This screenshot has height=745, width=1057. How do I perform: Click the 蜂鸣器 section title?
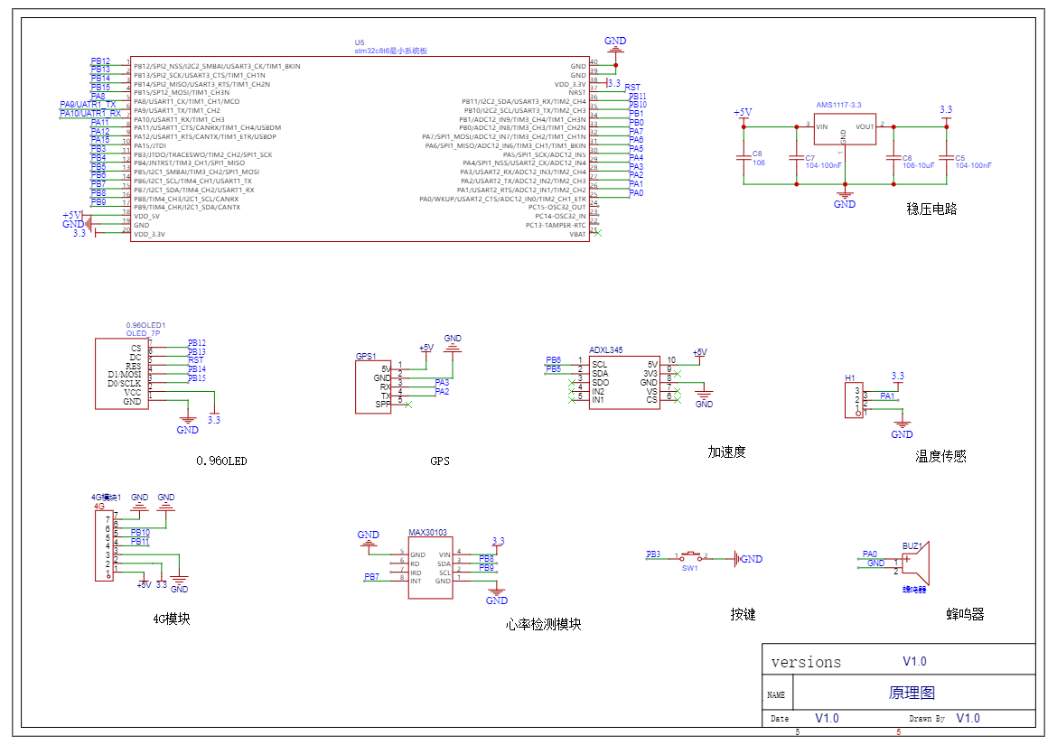tap(966, 614)
